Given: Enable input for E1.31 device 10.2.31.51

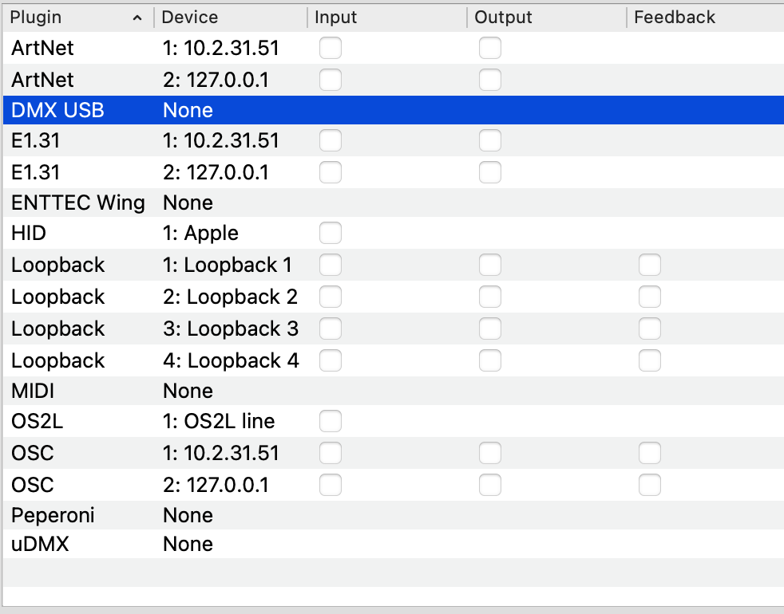Looking at the screenshot, I should coord(330,140).
